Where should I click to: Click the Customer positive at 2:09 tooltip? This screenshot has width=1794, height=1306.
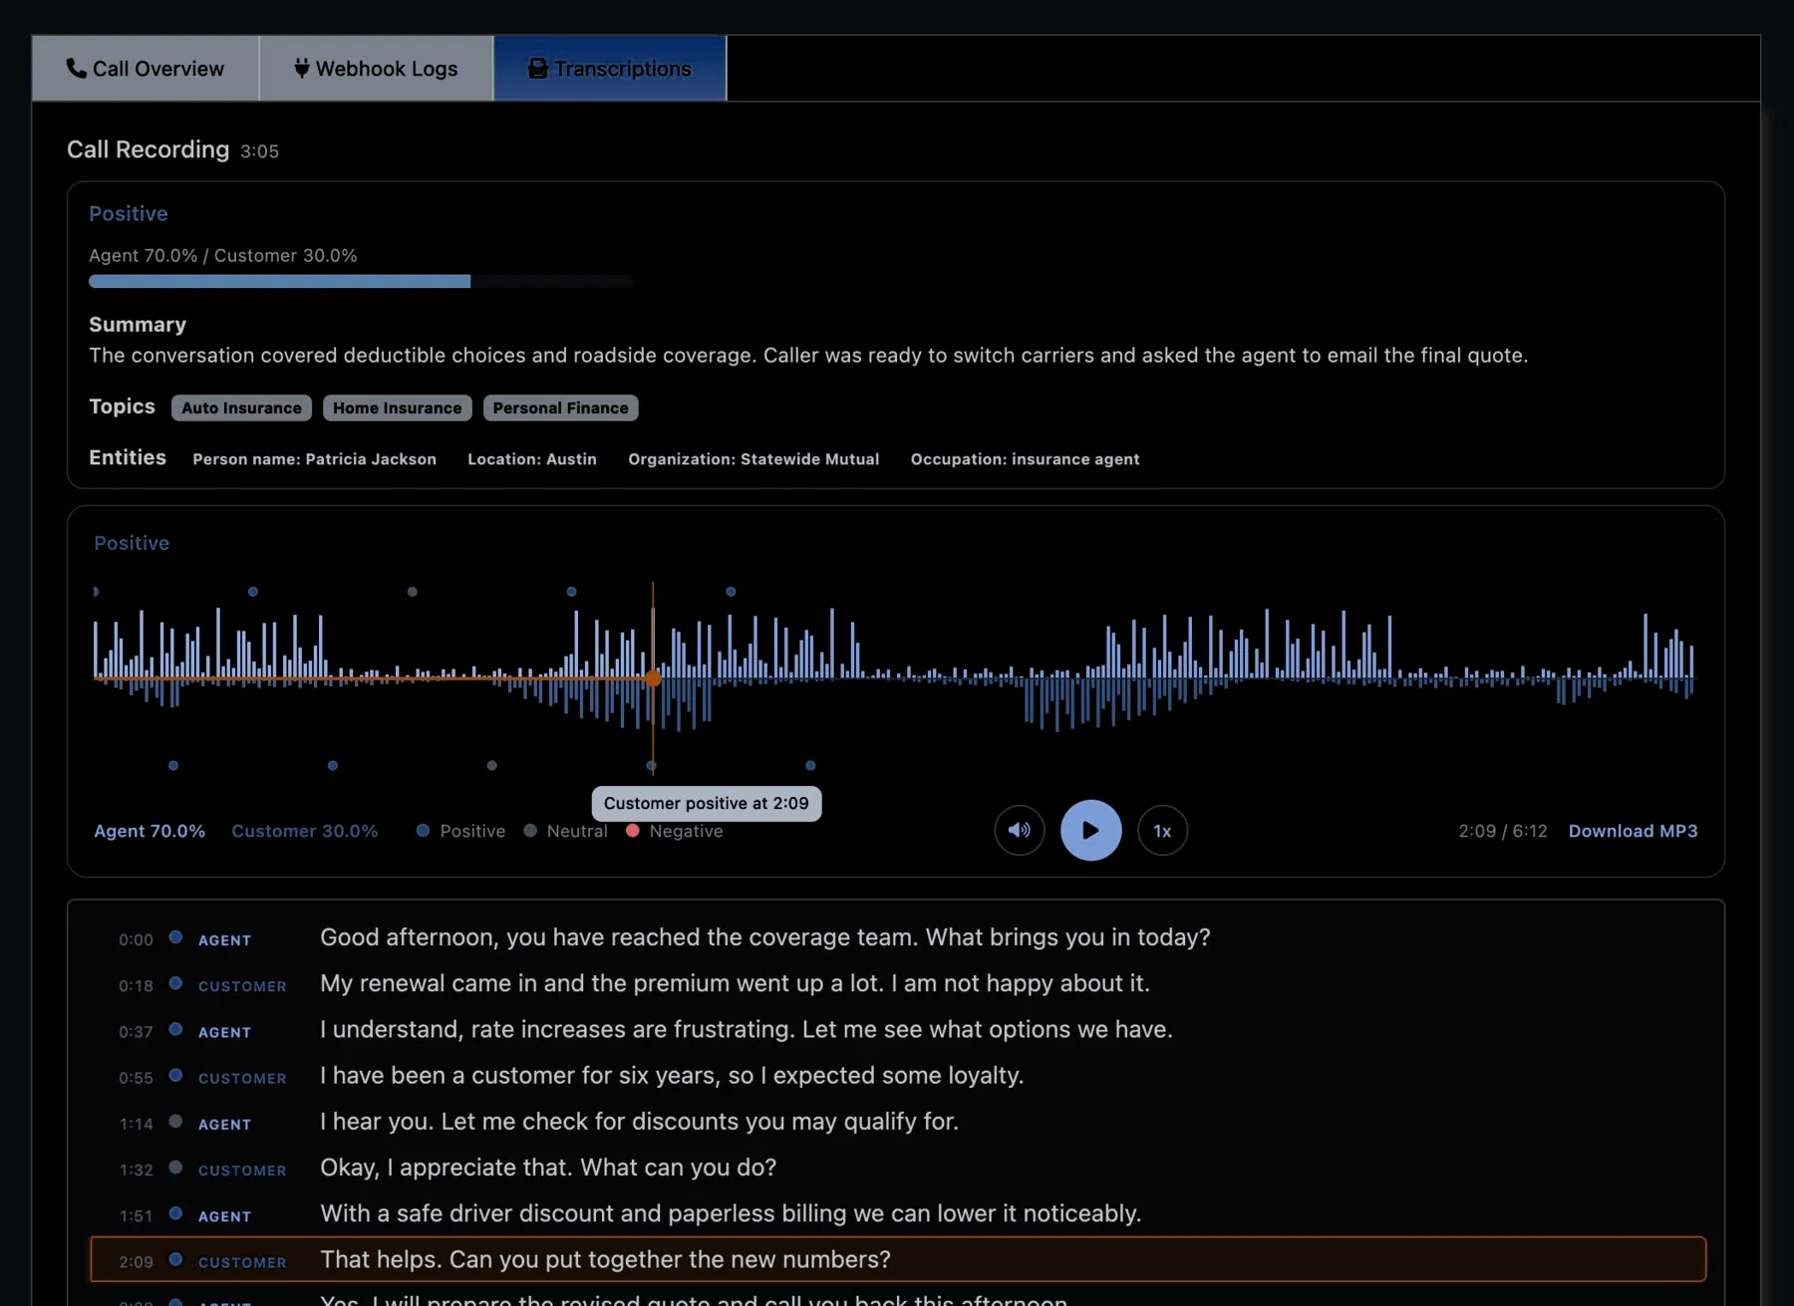707,803
